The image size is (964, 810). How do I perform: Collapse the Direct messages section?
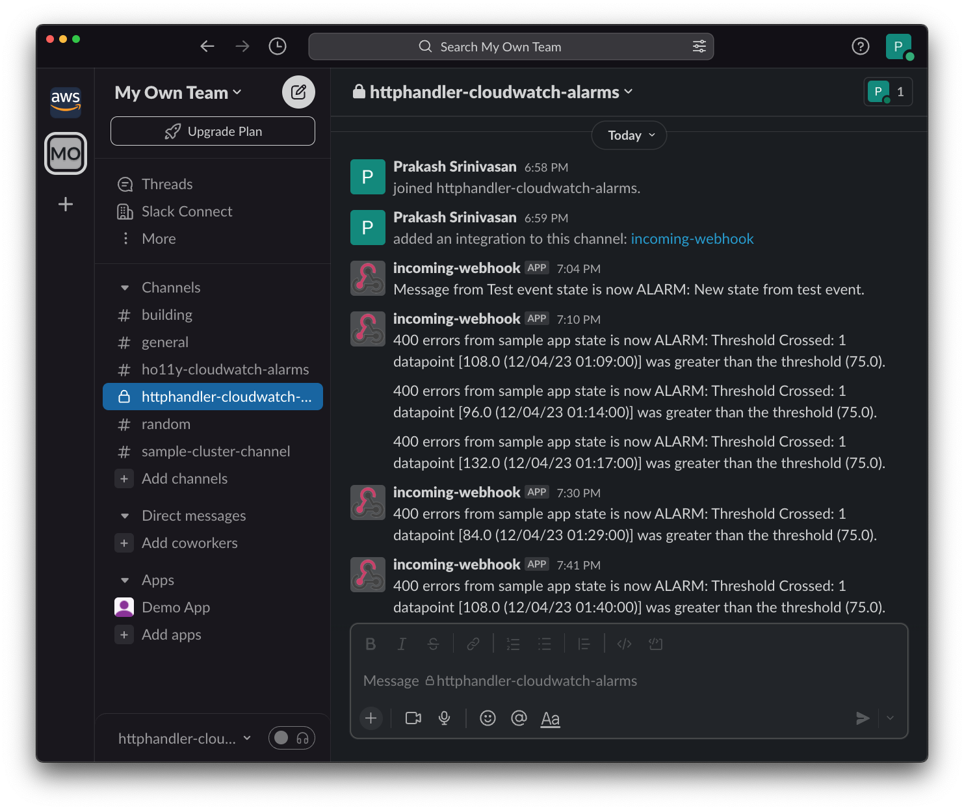tap(125, 516)
